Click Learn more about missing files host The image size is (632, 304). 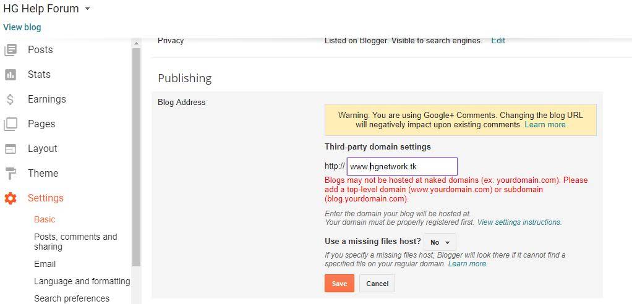tap(467, 264)
